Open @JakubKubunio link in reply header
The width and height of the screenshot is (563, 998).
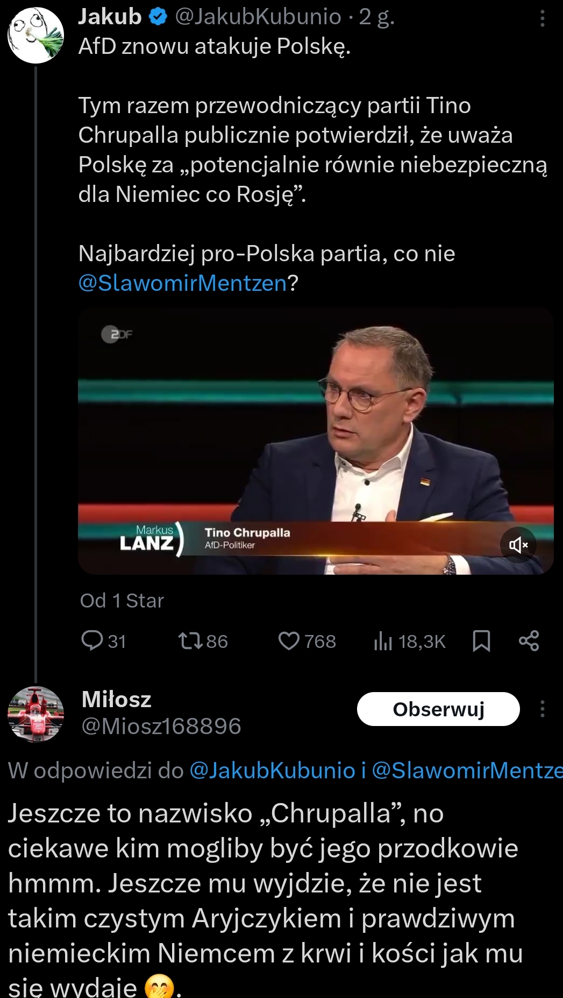[x=272, y=771]
